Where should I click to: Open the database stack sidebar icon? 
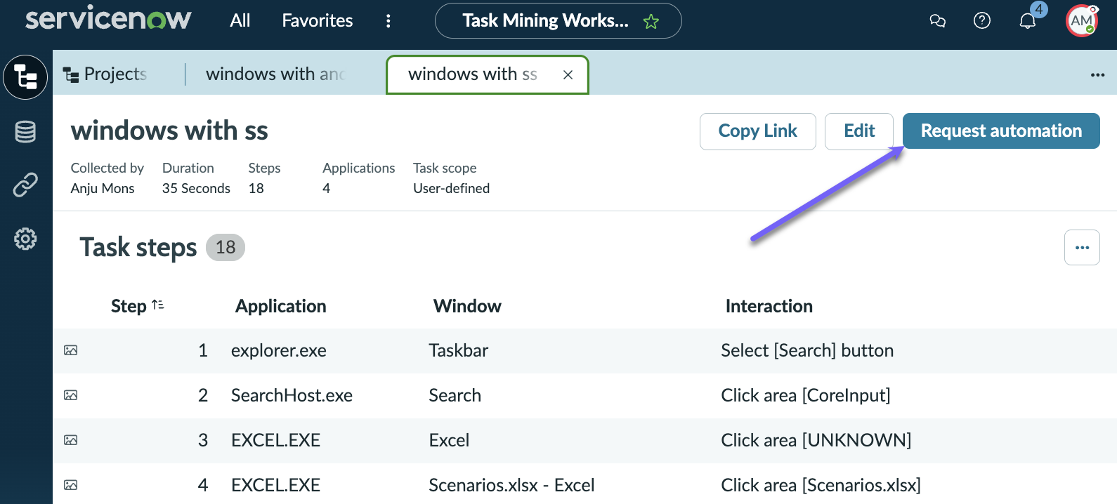25,131
